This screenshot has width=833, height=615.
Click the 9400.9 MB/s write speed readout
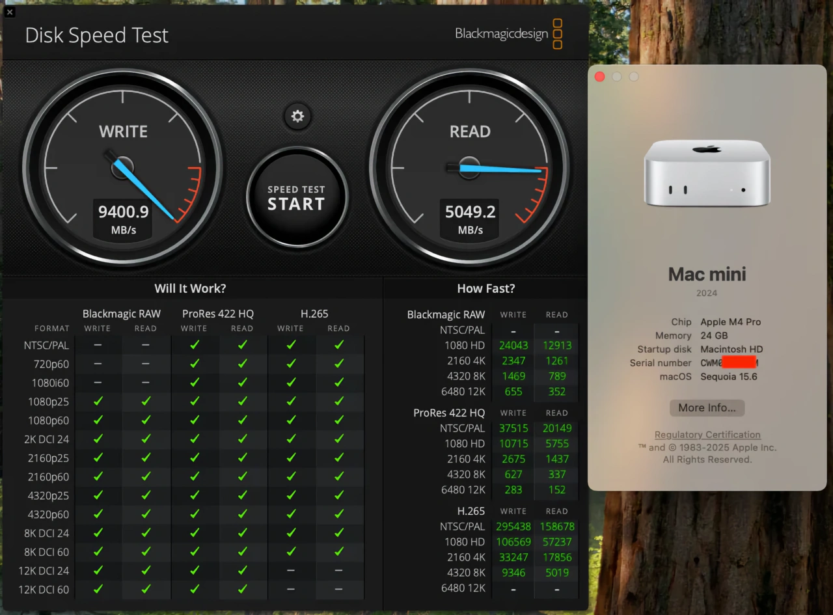click(122, 218)
